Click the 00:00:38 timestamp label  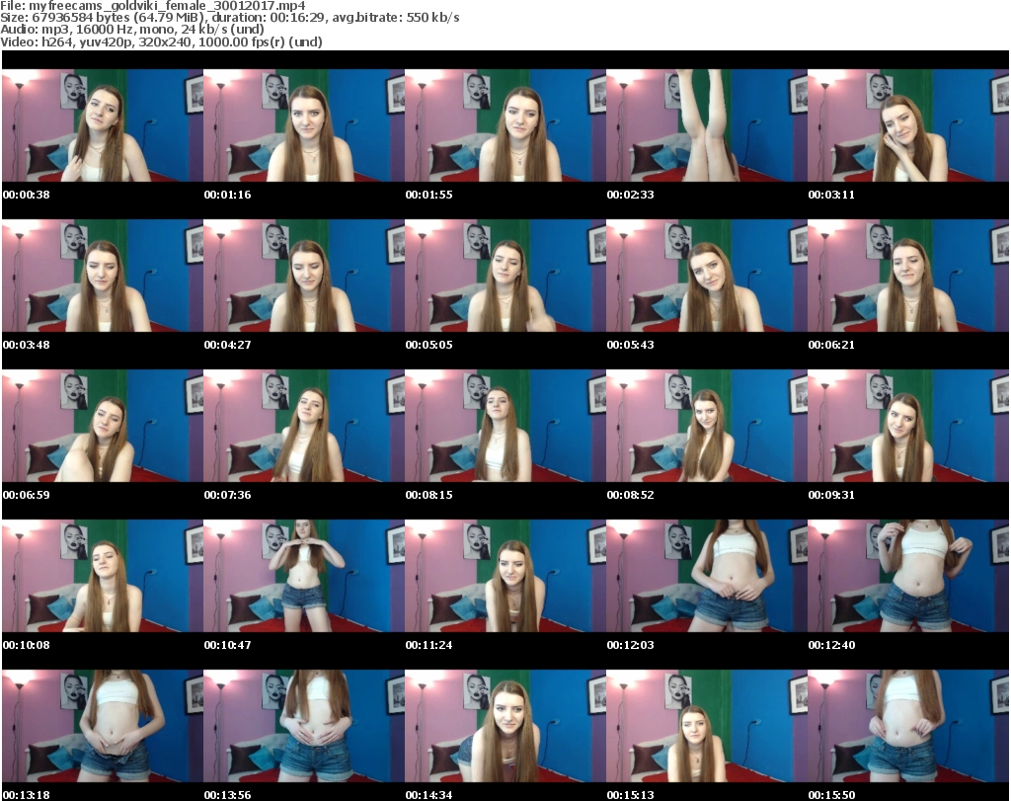pos(27,195)
